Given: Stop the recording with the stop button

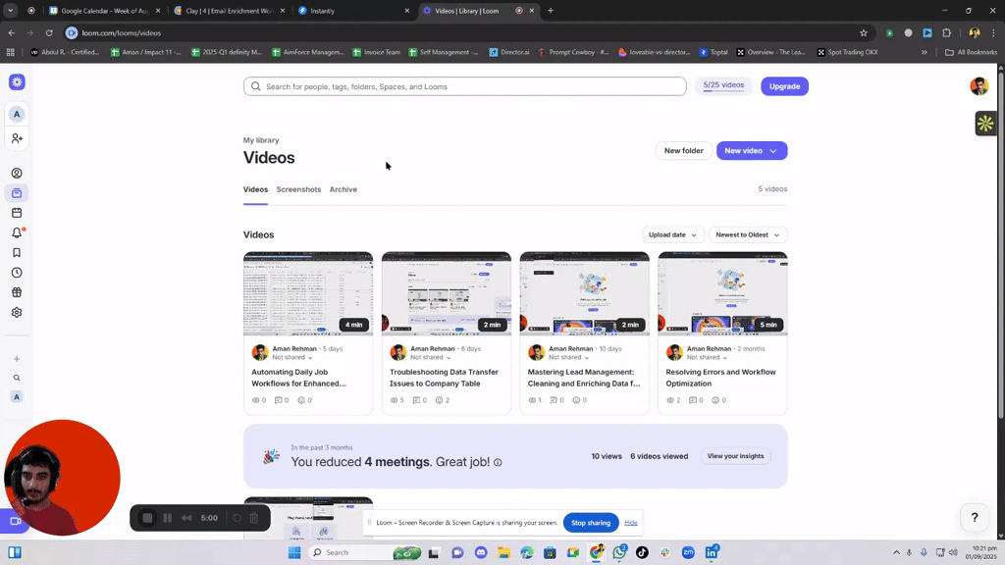Looking at the screenshot, I should click(x=147, y=518).
